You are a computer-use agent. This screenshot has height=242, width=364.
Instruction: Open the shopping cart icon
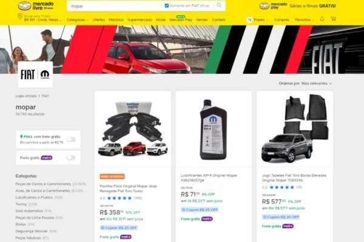[333, 19]
